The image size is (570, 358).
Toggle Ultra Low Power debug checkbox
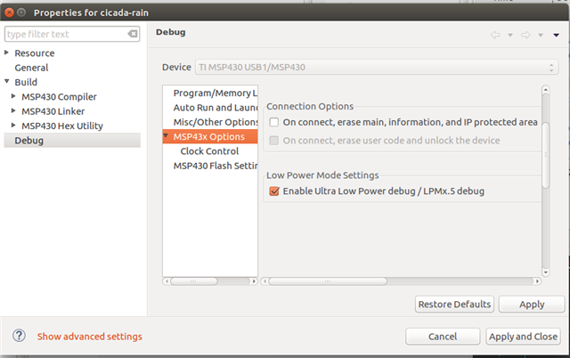(x=275, y=191)
